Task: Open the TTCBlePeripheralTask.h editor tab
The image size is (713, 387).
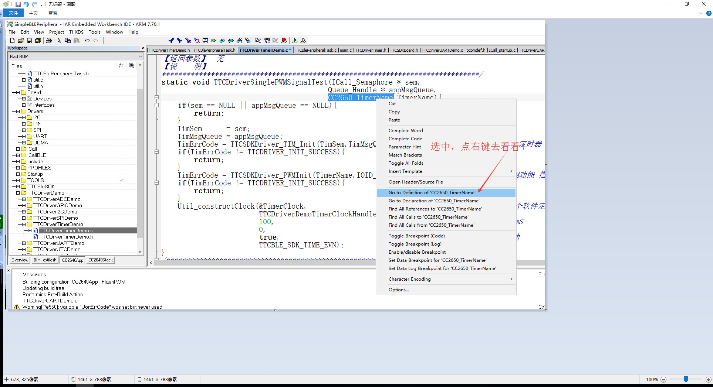Action: pyautogui.click(x=214, y=50)
